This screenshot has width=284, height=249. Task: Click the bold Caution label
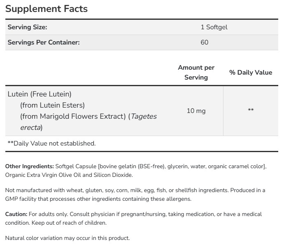pyautogui.click(x=16, y=214)
